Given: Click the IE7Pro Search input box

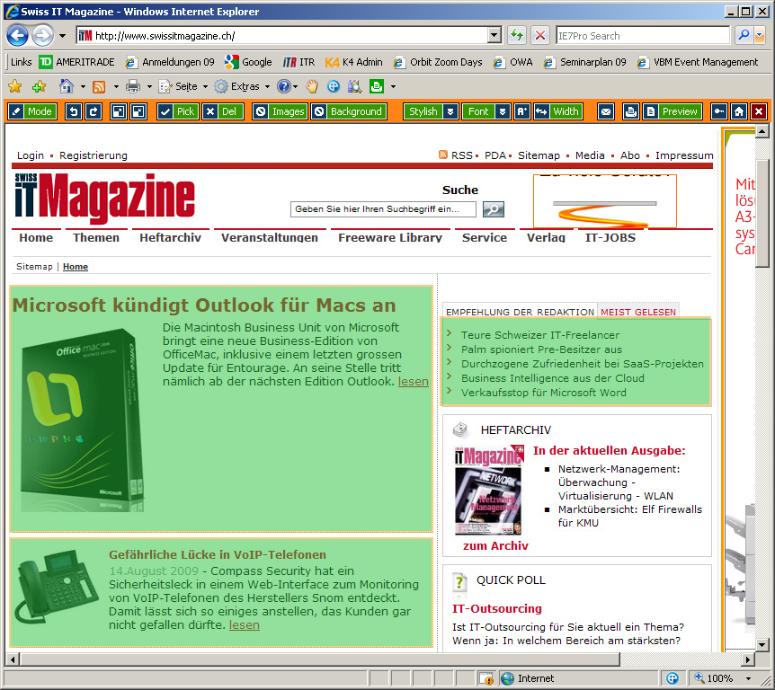Looking at the screenshot, I should [643, 36].
